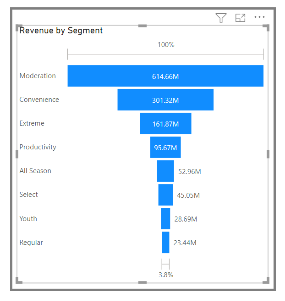Select the Productivity 95.67M funnel bar

pos(165,148)
